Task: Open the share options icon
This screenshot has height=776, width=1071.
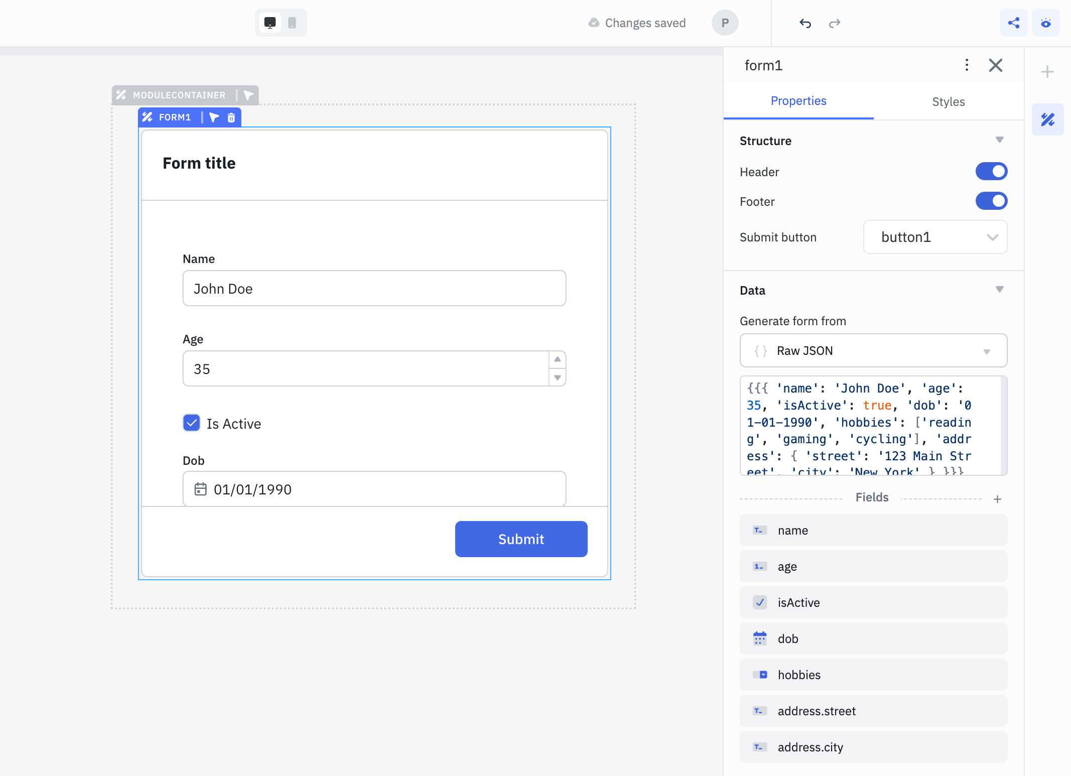Action: tap(1013, 23)
